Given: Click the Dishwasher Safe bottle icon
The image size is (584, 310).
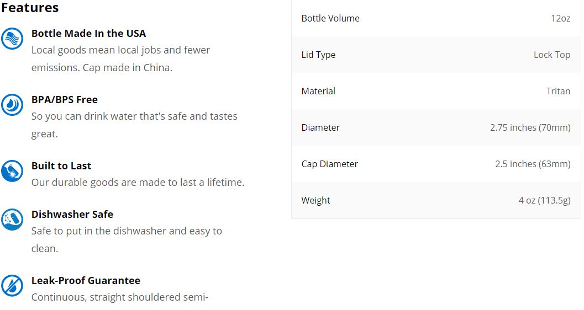Looking at the screenshot, I should click(x=12, y=220).
